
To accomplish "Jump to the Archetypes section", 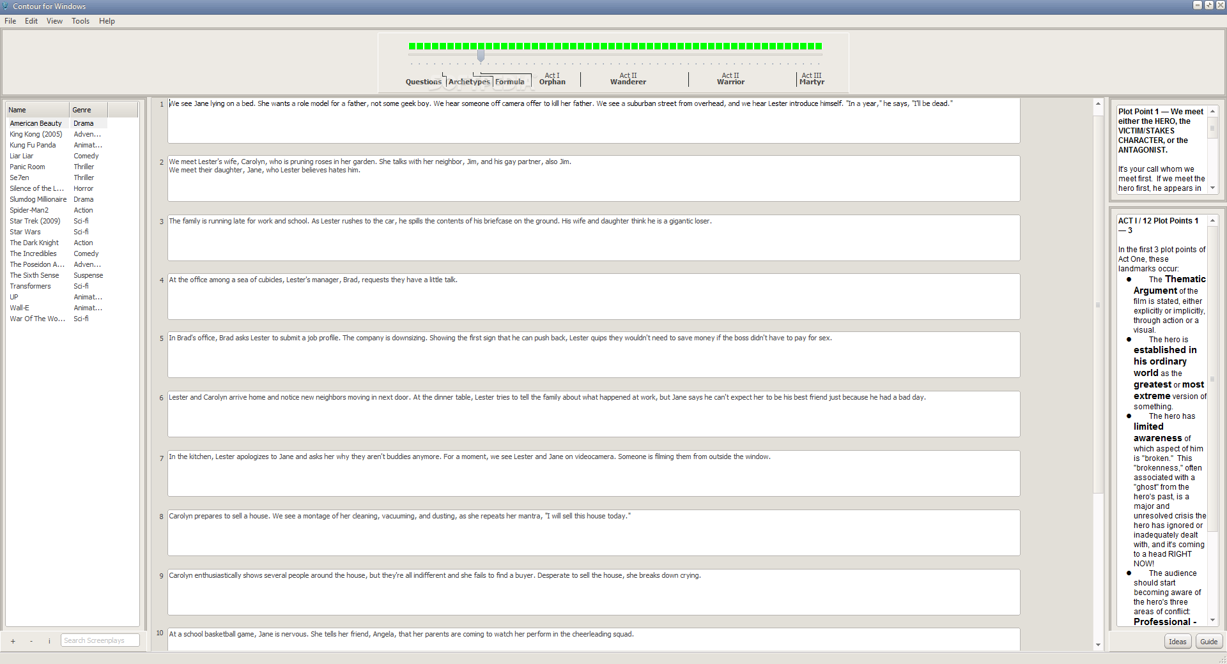I will [x=469, y=82].
